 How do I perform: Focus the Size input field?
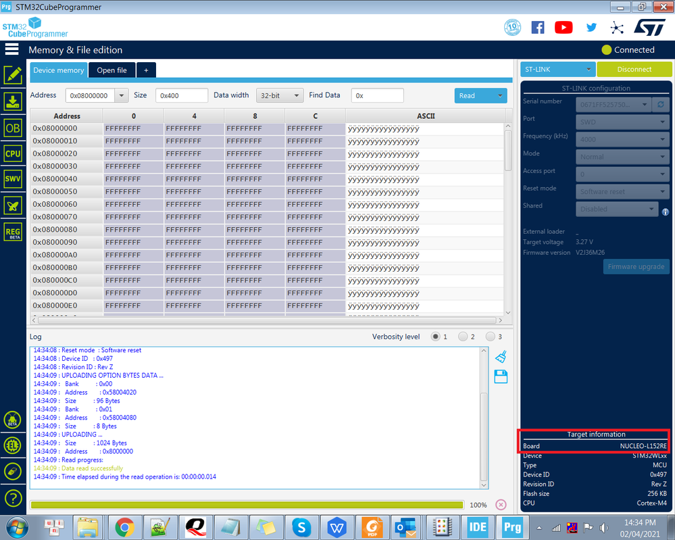click(x=182, y=95)
